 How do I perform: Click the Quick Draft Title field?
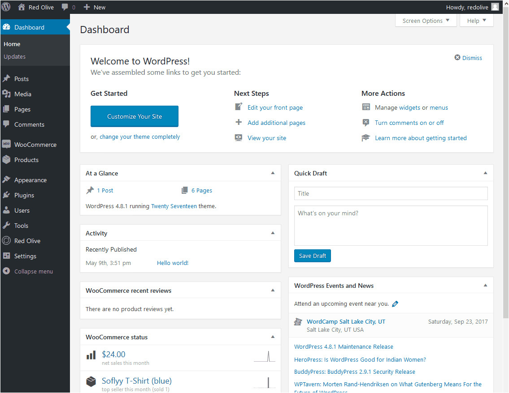391,193
